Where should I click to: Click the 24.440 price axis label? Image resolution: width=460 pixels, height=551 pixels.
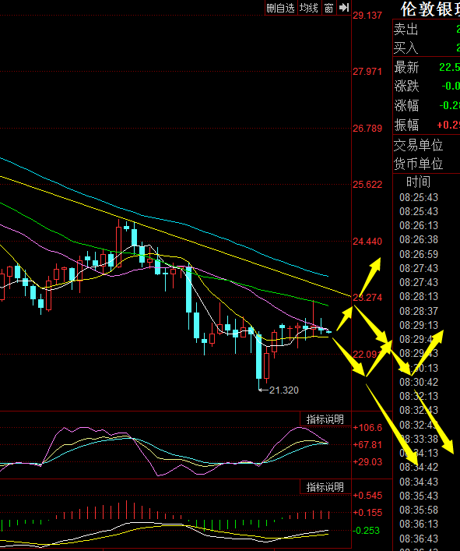pos(367,242)
